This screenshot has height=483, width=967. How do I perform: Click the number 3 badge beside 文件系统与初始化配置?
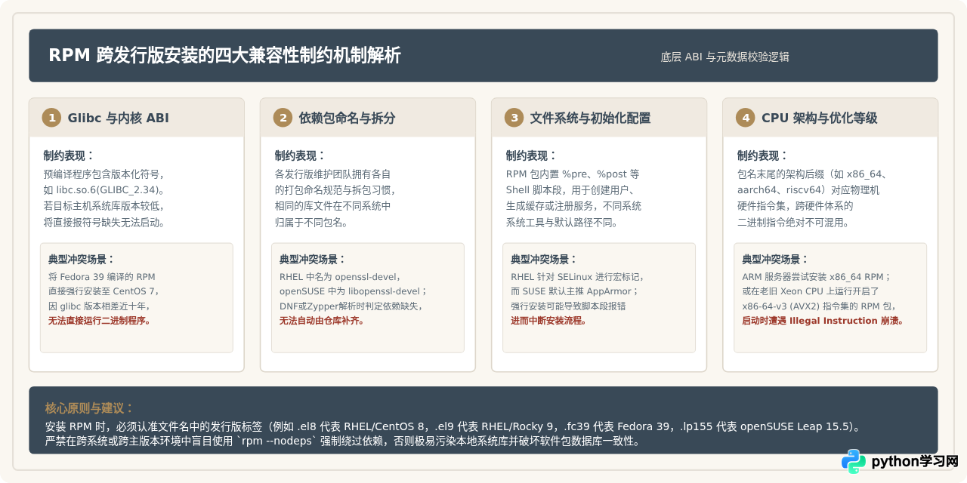(514, 118)
